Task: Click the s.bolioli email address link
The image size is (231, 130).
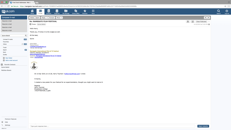Action: coord(38,47)
